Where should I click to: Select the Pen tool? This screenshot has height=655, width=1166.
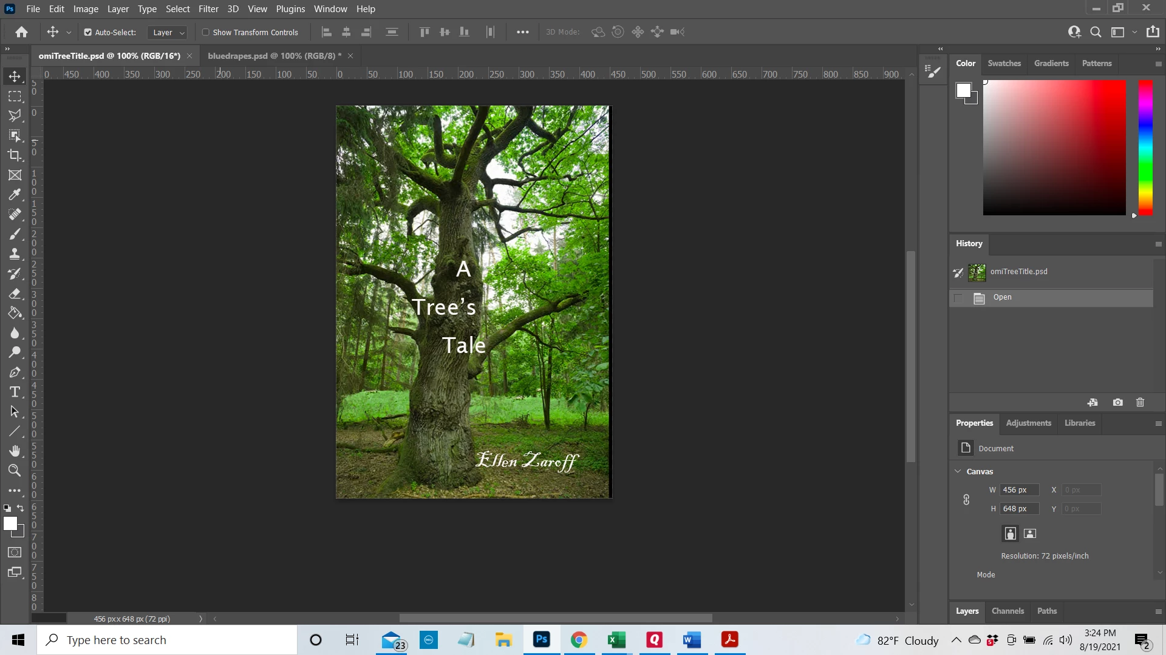click(15, 372)
